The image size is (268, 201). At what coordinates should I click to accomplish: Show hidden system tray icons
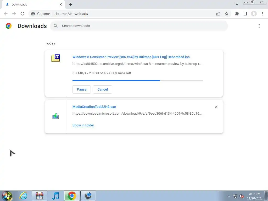coord(229,196)
